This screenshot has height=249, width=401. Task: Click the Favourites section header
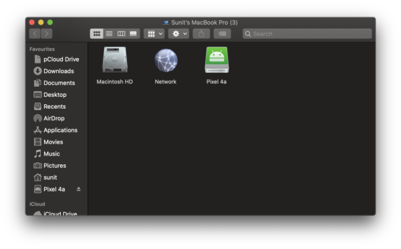[42, 49]
